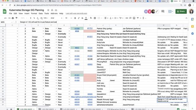Open link #1701 in row 9
196x110 pixels.
coord(90,28)
